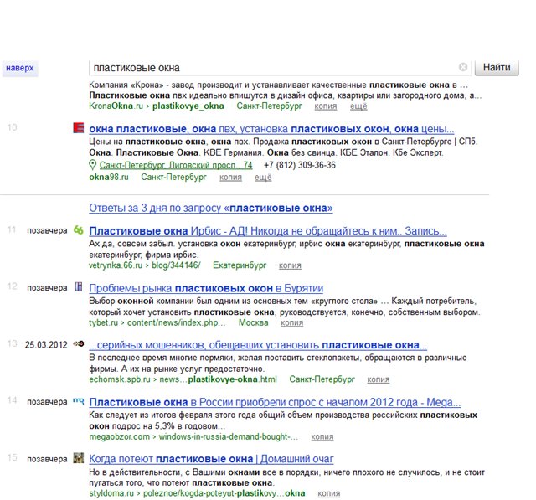Open the копия link of the tybet.ru result
Viewport: 536px width, 500px height.
292,323
